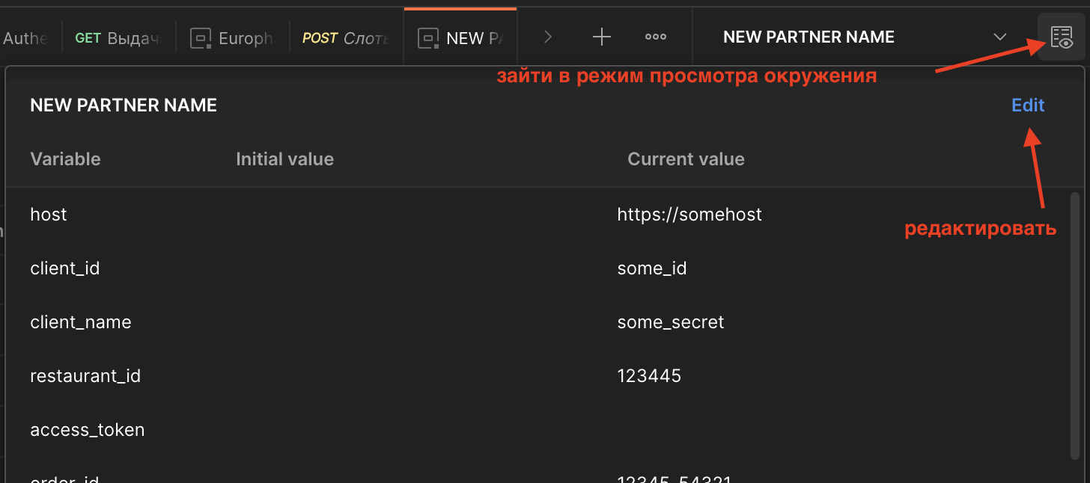Click the plus icon to add a new tab
Image resolution: width=1090 pixels, height=483 pixels.
pyautogui.click(x=602, y=37)
